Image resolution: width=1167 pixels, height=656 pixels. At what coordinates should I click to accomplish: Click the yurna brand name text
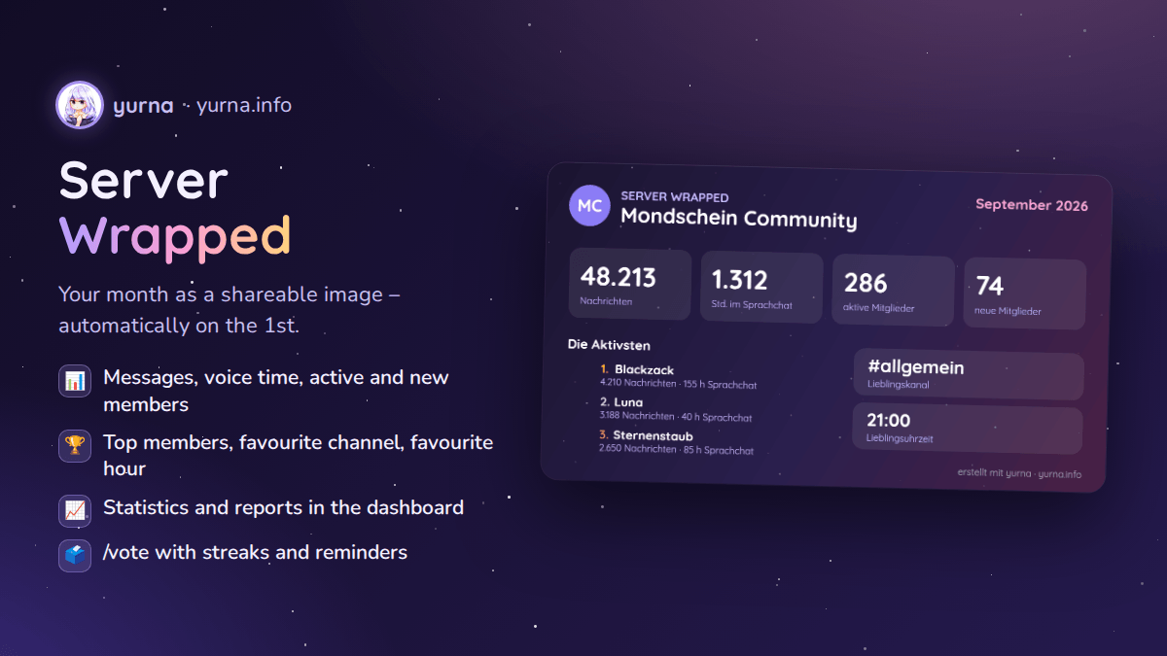143,106
